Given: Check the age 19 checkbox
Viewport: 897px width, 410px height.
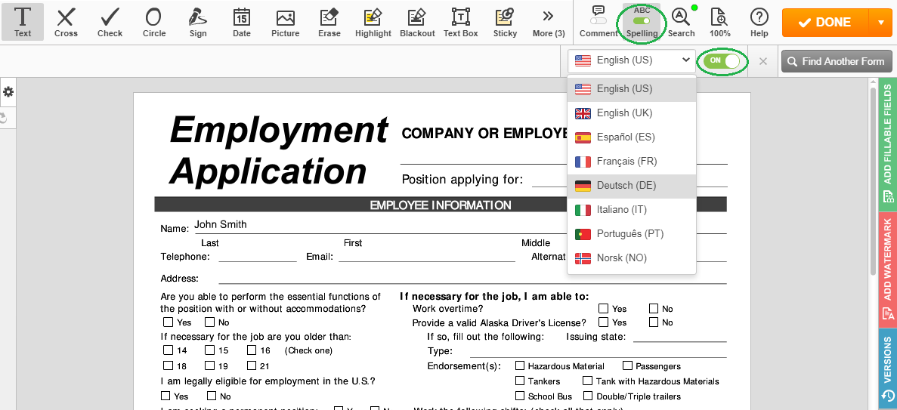Looking at the screenshot, I should [x=210, y=365].
